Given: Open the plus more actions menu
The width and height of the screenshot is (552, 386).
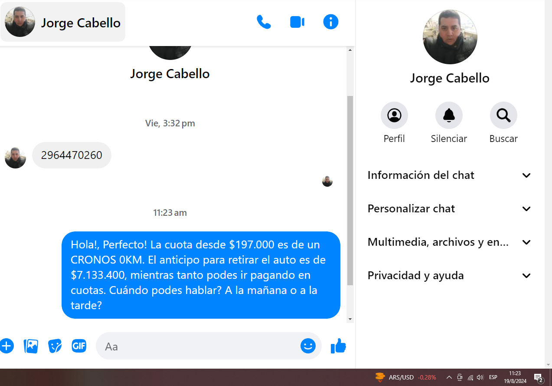Looking at the screenshot, I should [6, 346].
